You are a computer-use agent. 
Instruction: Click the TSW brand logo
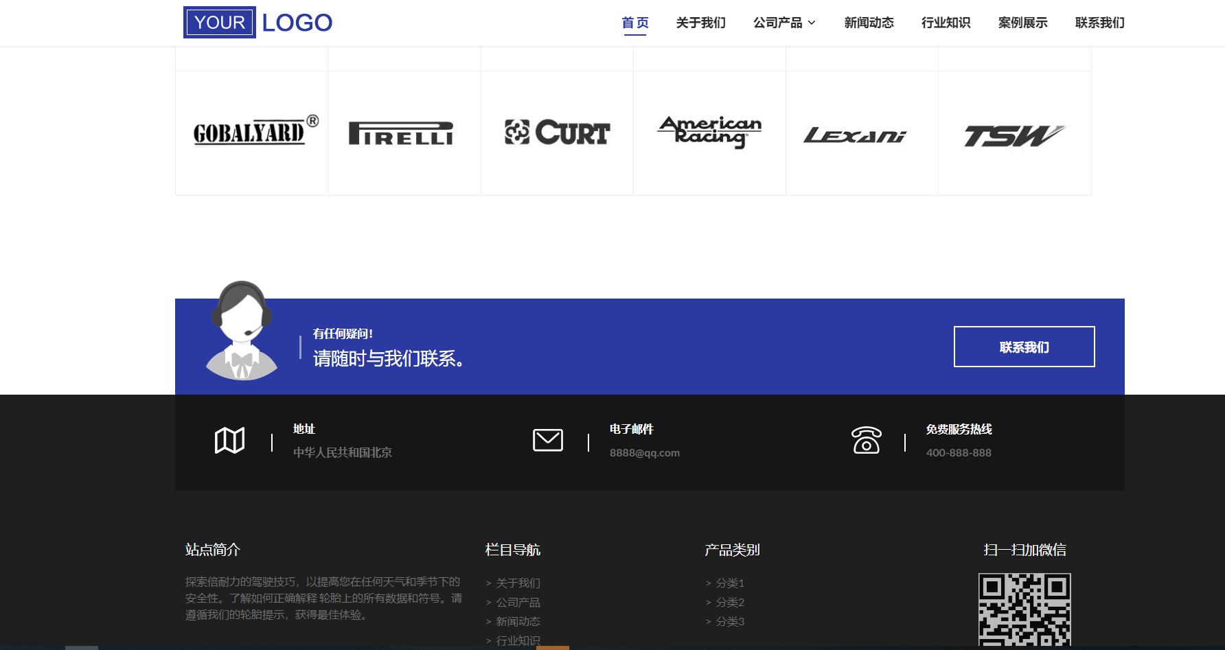point(1014,136)
